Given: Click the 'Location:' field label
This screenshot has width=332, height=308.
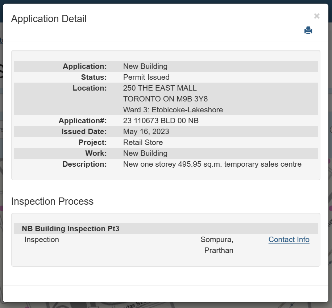Looking at the screenshot, I should 90,88.
